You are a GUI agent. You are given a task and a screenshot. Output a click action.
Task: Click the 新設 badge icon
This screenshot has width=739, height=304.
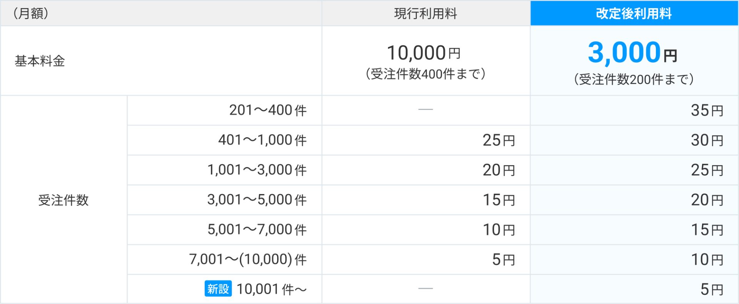pyautogui.click(x=218, y=289)
